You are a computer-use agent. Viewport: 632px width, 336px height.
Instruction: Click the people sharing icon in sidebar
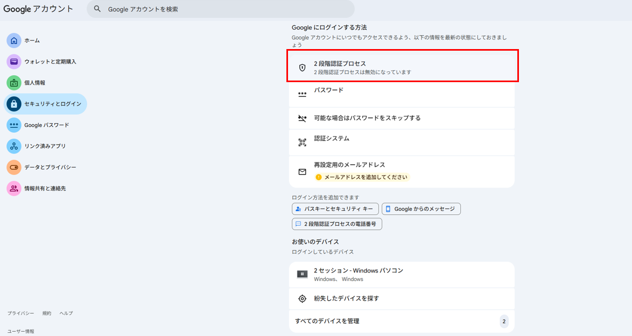tap(14, 189)
